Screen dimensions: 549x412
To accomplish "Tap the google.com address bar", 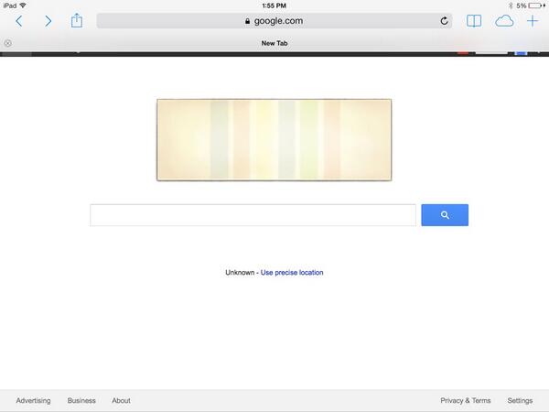I will point(274,21).
